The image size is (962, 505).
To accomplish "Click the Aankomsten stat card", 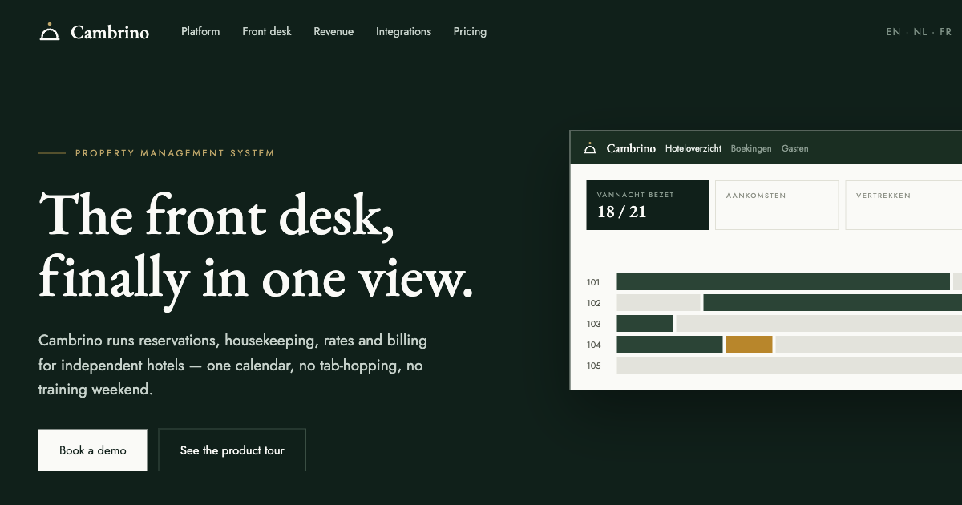I will 777,205.
